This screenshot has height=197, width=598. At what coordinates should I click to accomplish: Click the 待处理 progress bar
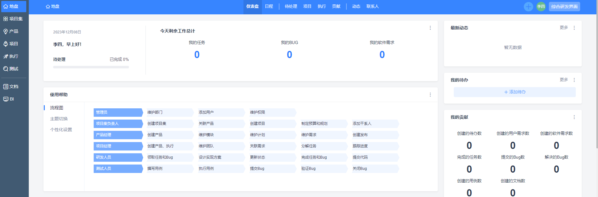tap(91, 67)
